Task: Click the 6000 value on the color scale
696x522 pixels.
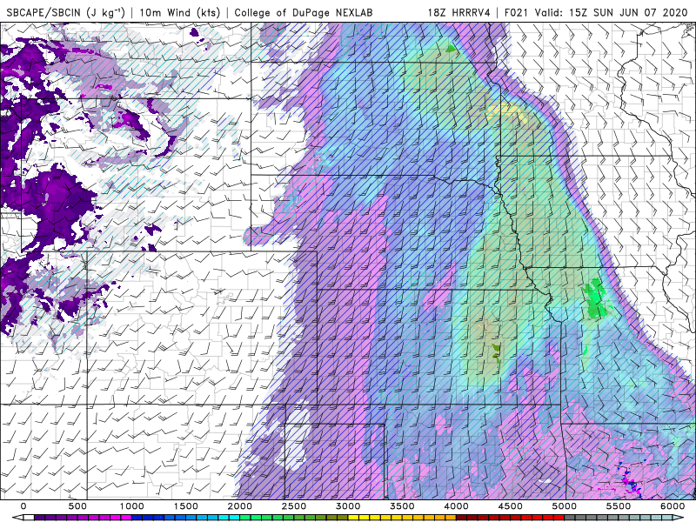Action: [x=673, y=506]
